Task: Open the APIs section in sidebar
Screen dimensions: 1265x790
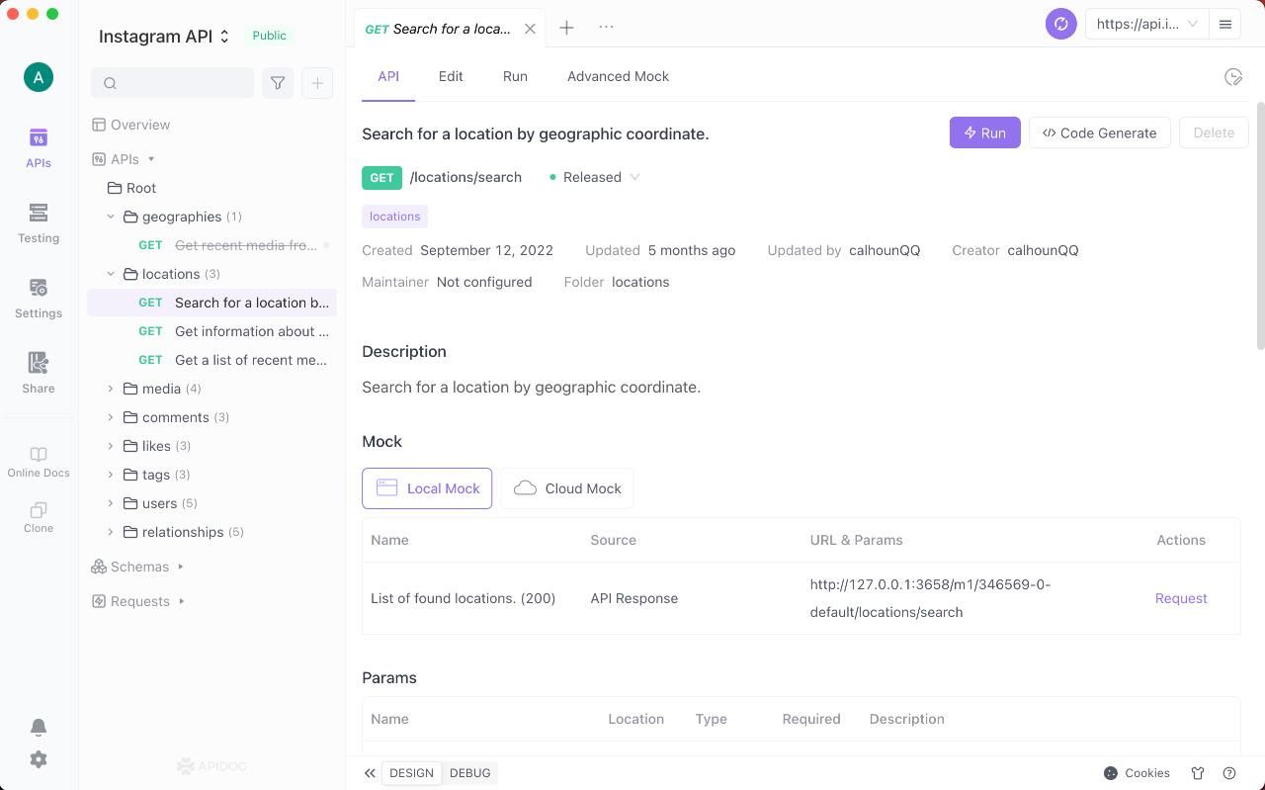Action: [x=39, y=148]
